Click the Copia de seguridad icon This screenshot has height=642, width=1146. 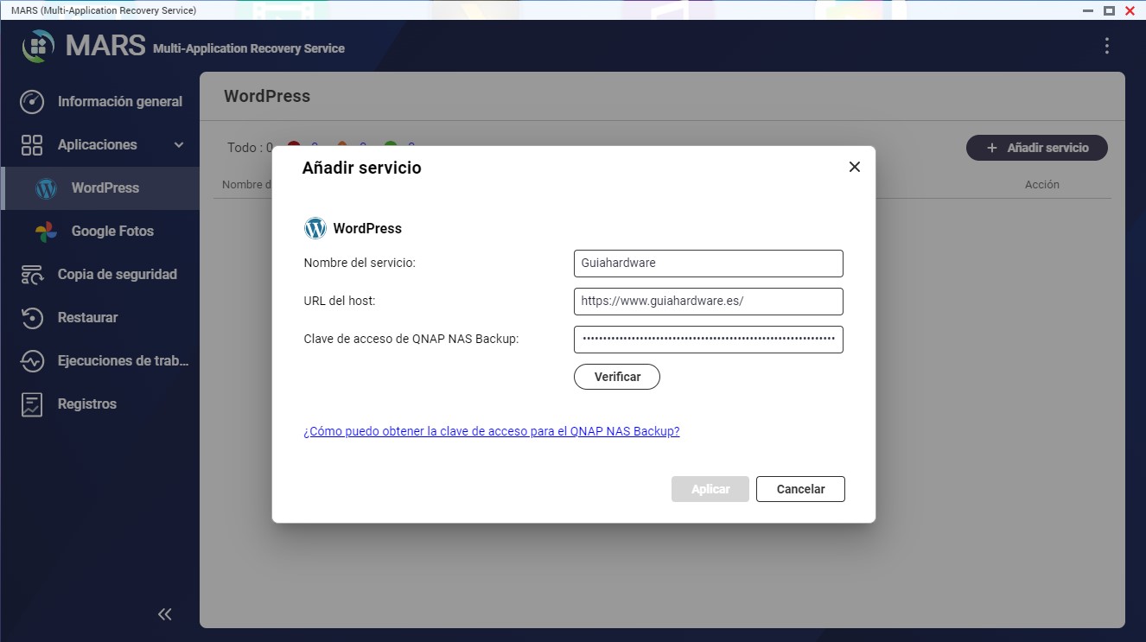pos(32,275)
